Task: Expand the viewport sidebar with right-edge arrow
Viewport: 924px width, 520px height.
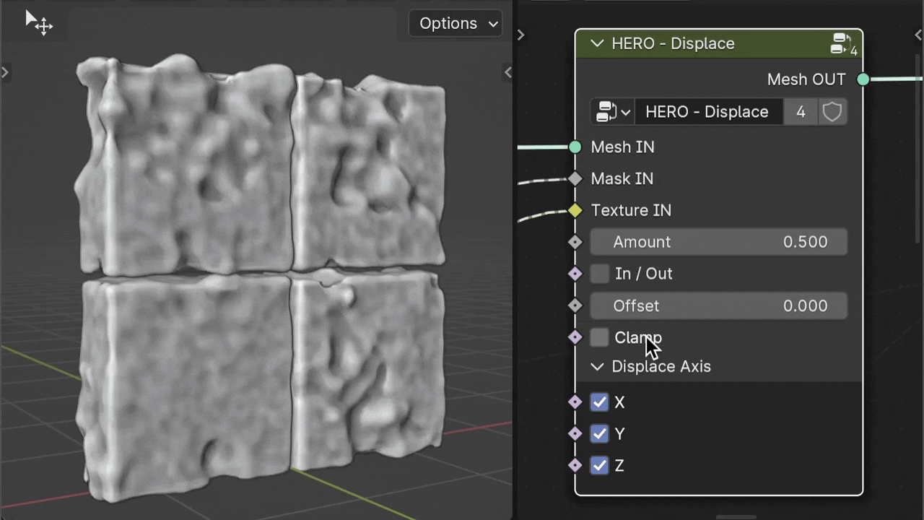Action: click(507, 72)
